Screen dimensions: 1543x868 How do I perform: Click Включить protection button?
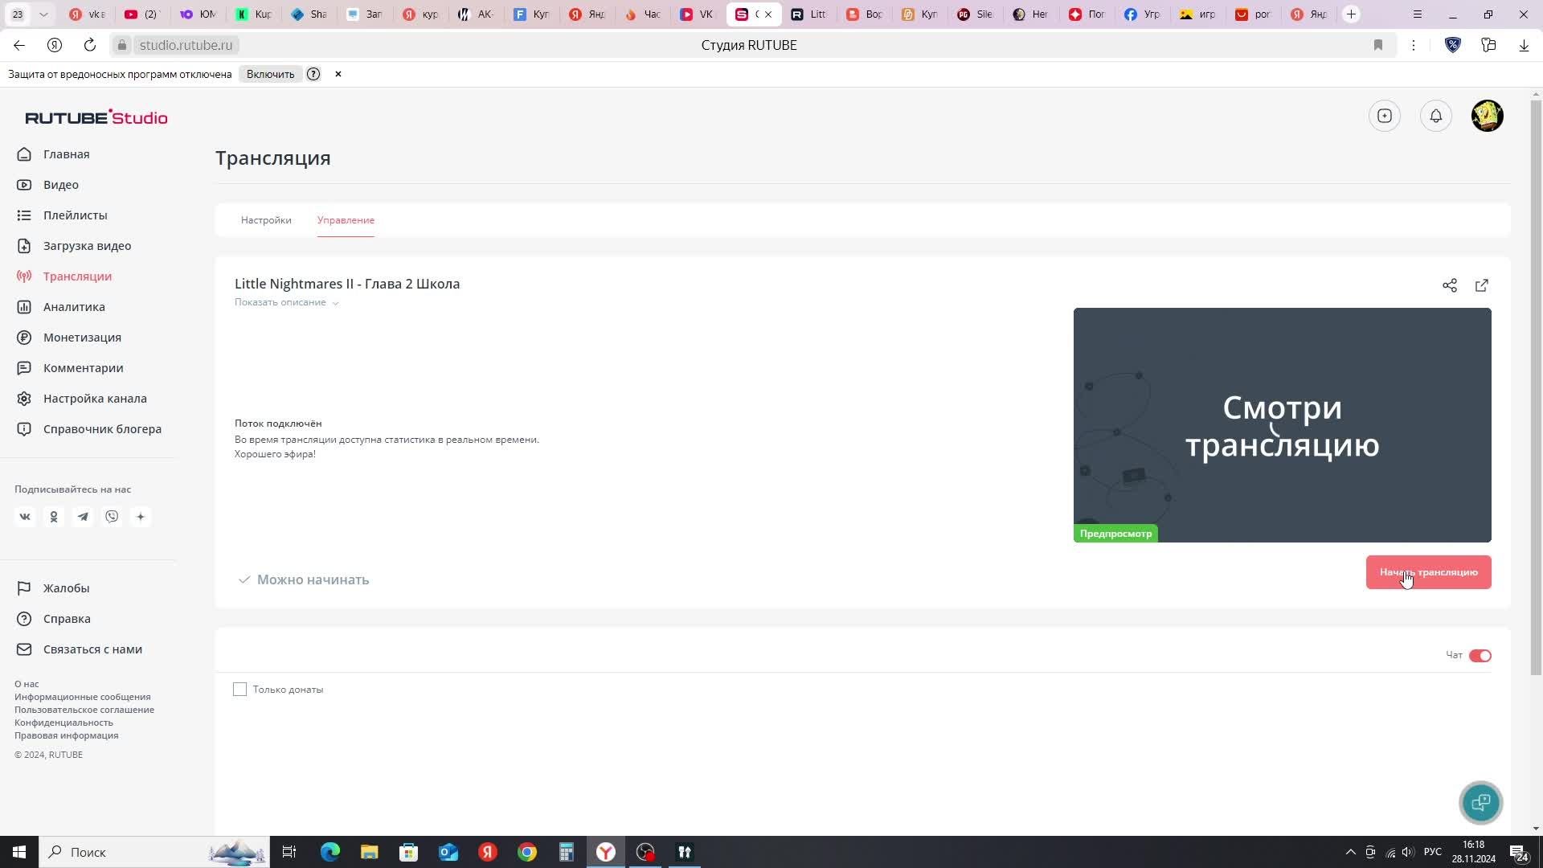(270, 74)
